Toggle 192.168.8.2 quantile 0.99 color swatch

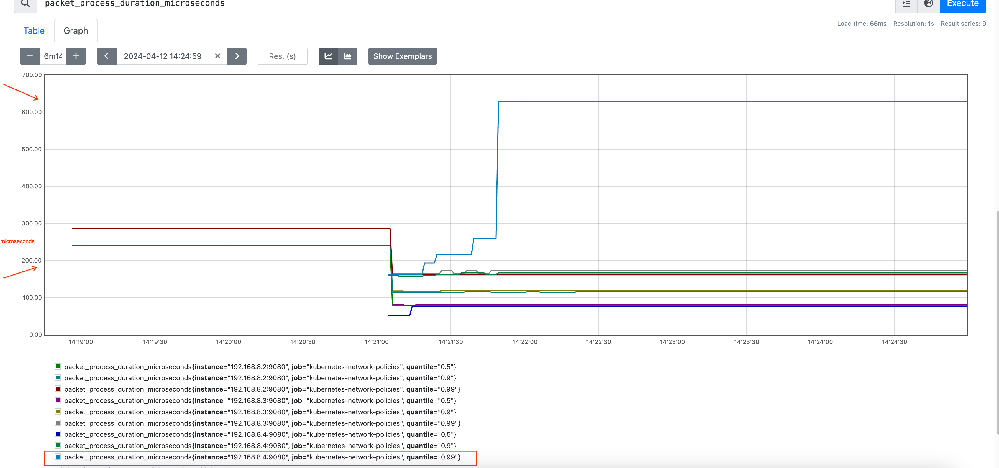[x=58, y=389]
